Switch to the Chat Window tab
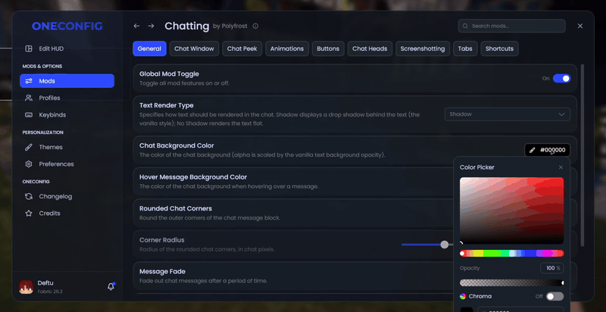 (x=194, y=48)
